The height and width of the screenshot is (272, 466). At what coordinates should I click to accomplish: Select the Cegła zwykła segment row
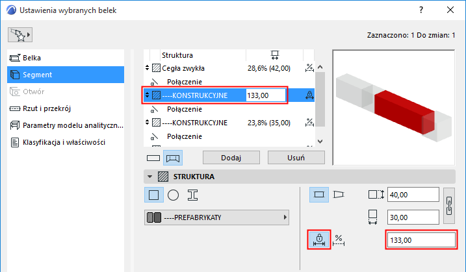point(195,68)
